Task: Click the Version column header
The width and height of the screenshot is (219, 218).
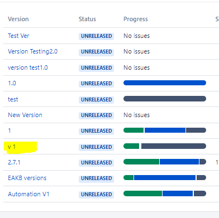Action: point(18,19)
